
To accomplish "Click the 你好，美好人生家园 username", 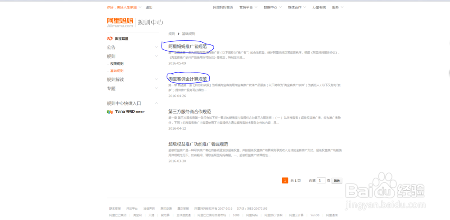I will [121, 8].
